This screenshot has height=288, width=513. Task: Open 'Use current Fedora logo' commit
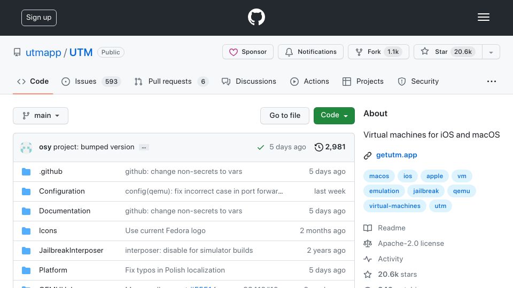(165, 230)
